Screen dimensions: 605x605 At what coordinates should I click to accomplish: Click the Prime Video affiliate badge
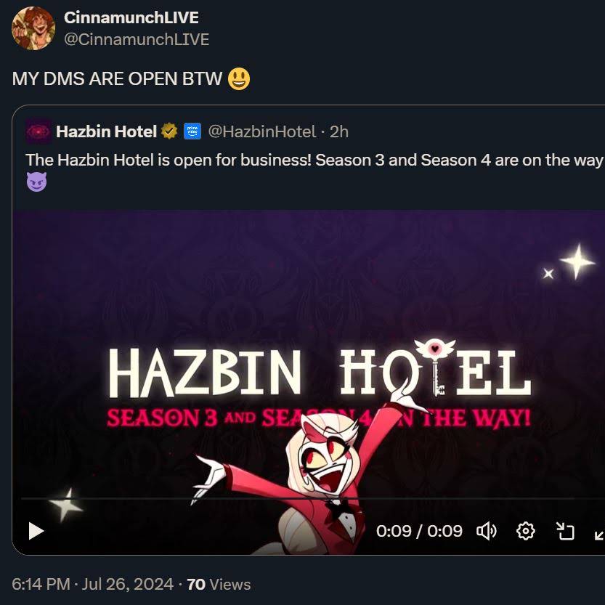click(192, 131)
